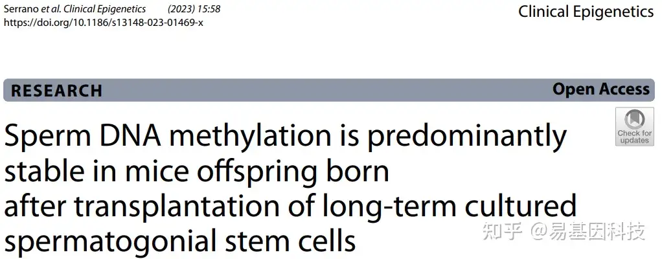The image size is (662, 259).
Task: Click the Clinical Epigenetics journal name at top right
Action: [x=586, y=12]
